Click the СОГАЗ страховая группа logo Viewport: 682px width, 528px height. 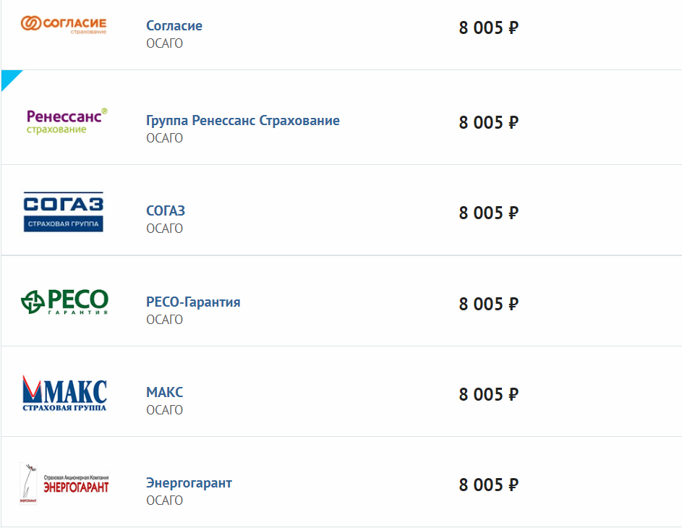(64, 212)
